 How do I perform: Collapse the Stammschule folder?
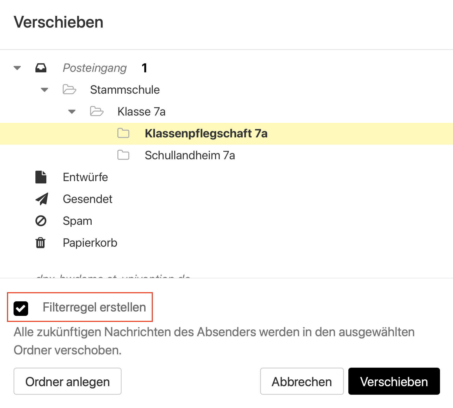pyautogui.click(x=44, y=90)
